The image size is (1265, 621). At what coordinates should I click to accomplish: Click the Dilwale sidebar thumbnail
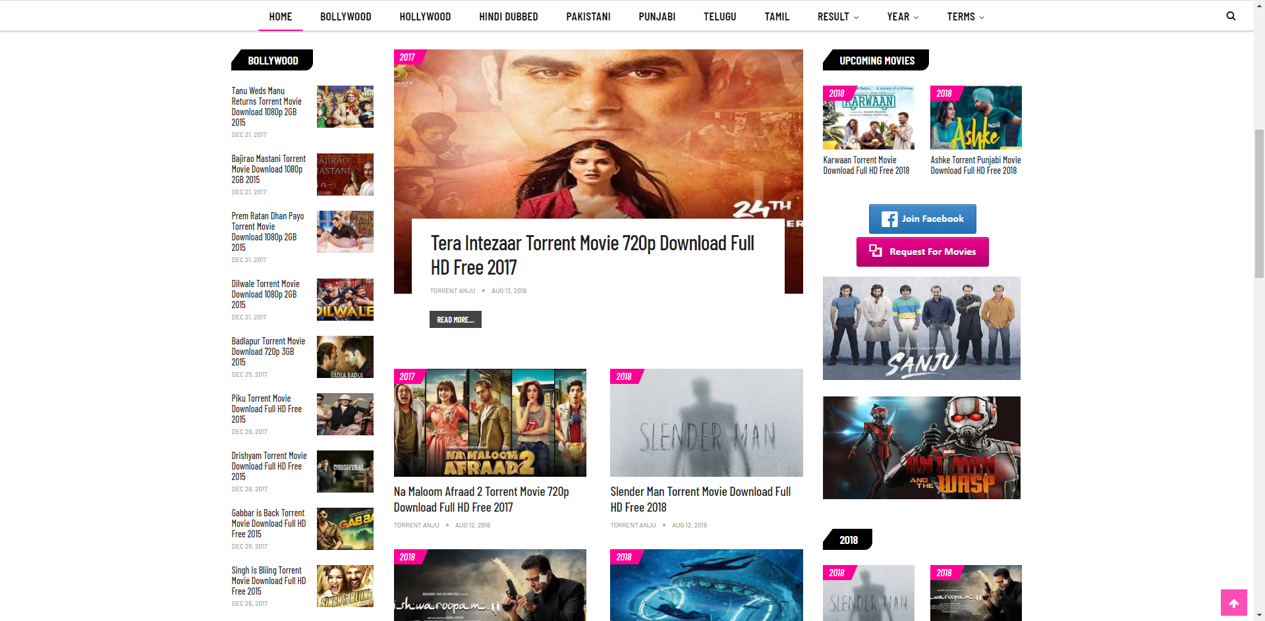(345, 300)
